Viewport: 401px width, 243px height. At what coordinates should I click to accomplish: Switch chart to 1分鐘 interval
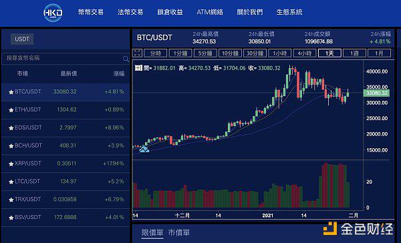click(x=180, y=53)
